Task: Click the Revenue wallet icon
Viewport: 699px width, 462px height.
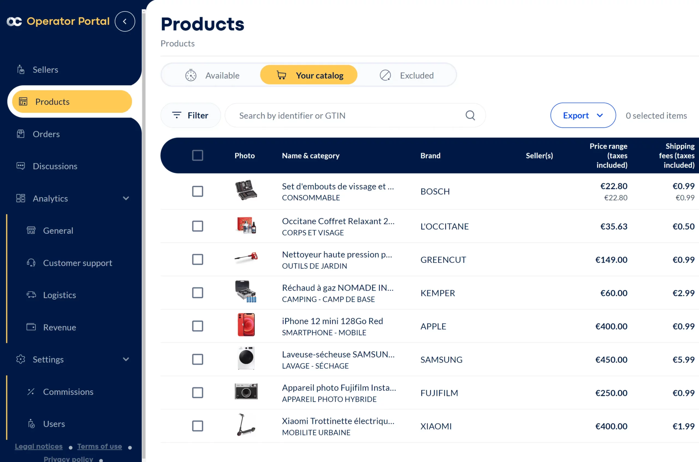Action: pyautogui.click(x=31, y=327)
